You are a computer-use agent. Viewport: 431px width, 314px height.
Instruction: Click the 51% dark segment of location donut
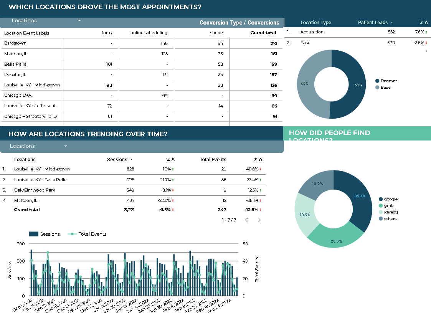(357, 85)
